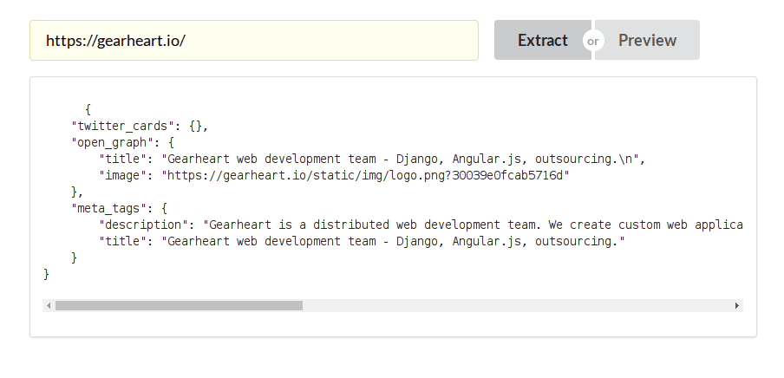Click the "open_graph" key in JSON
This screenshot has width=784, height=378.
click(x=112, y=142)
